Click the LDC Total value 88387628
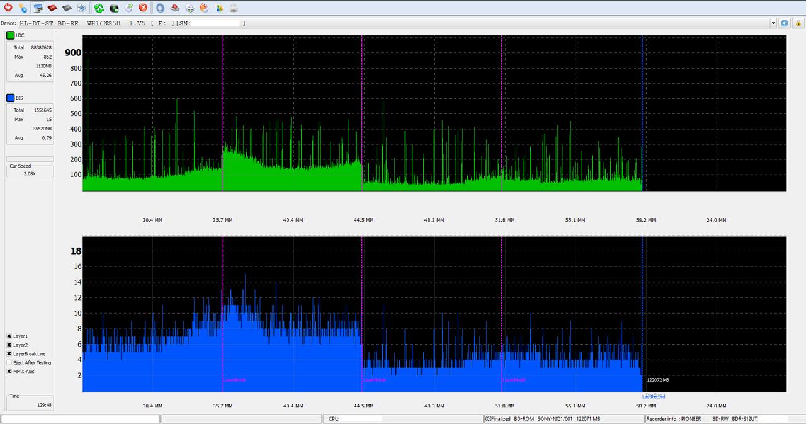Screen dimensions: 806x424 pyautogui.click(x=41, y=47)
